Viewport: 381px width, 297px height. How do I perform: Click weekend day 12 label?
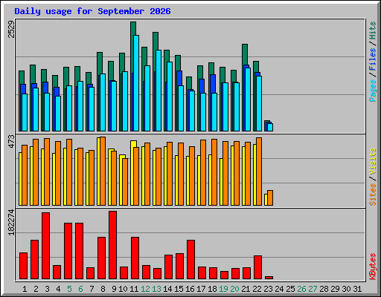[145, 289]
